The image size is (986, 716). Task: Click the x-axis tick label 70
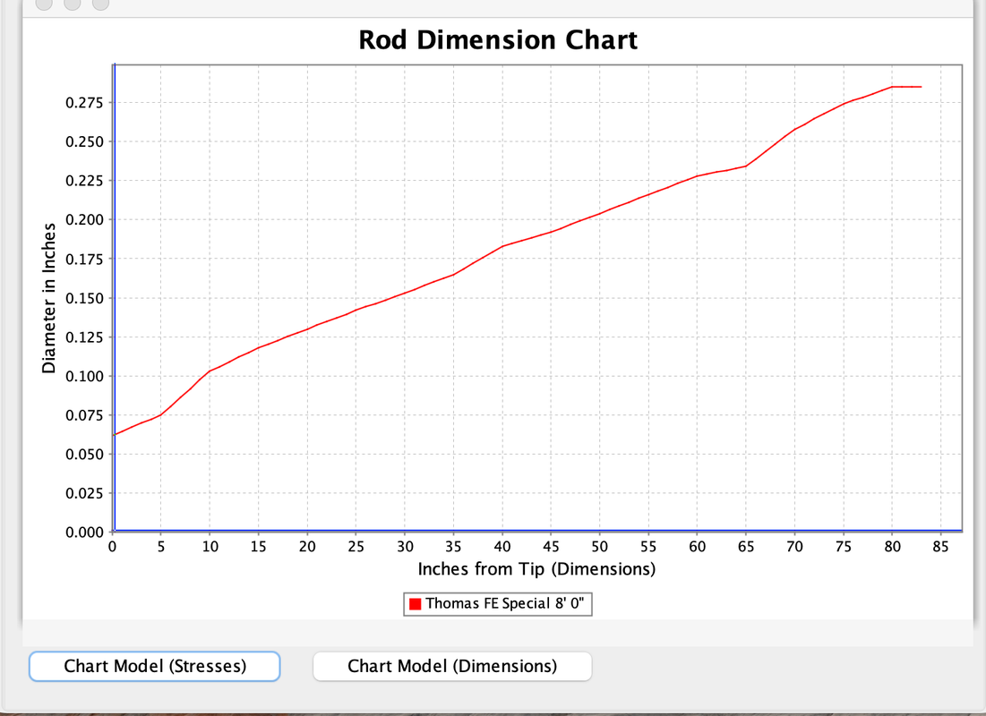click(795, 547)
